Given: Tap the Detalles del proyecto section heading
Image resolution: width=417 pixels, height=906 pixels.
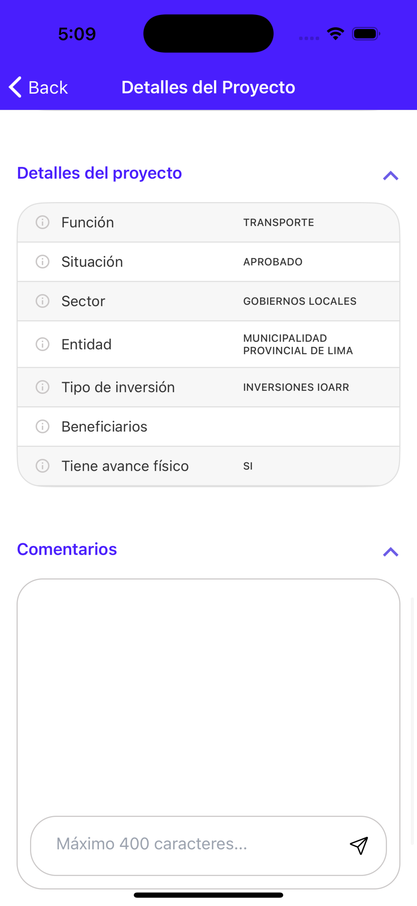Looking at the screenshot, I should coord(100,173).
